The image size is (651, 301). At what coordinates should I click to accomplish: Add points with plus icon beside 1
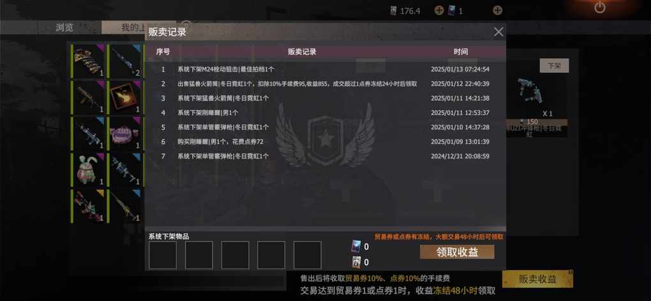click(497, 10)
